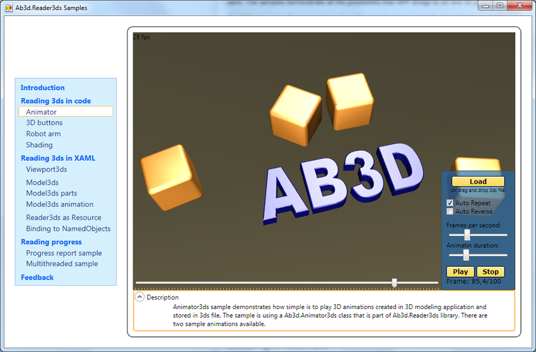Play the 3D animation
This screenshot has height=352, width=536.
(460, 272)
